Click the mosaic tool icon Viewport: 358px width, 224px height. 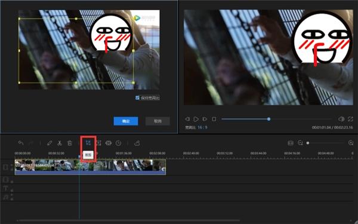[x=108, y=143]
